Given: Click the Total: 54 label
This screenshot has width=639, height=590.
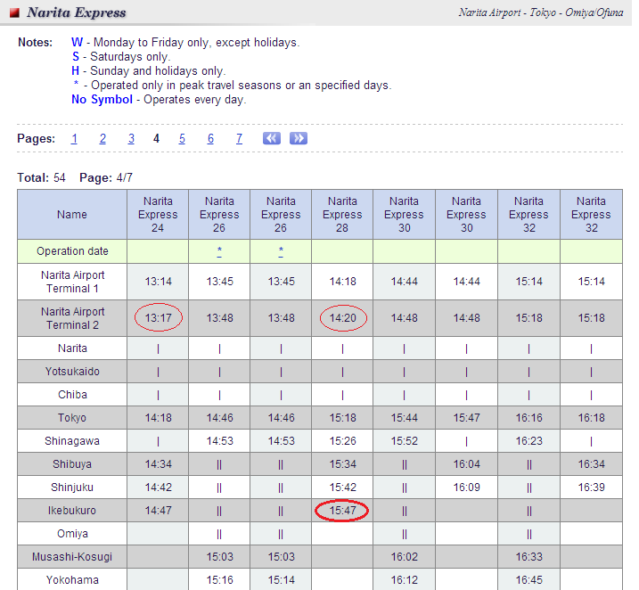Looking at the screenshot, I should tap(41, 177).
